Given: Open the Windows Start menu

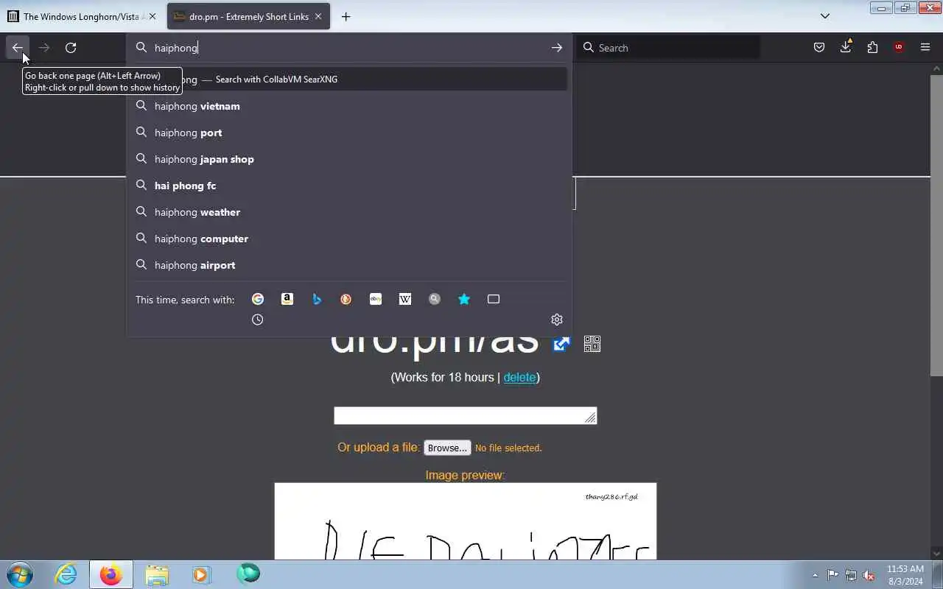Looking at the screenshot, I should (x=20, y=574).
